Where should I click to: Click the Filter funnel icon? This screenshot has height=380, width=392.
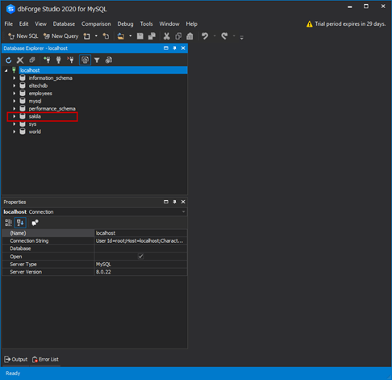97,61
